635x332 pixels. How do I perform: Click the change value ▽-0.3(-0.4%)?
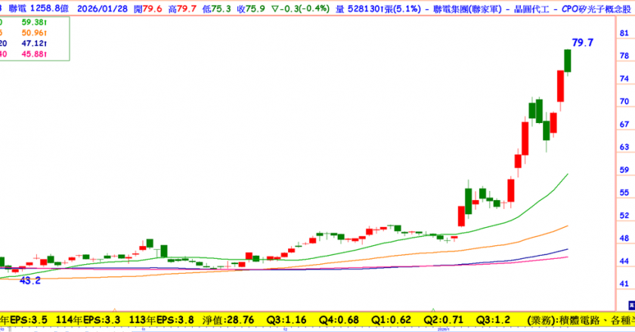[300, 8]
